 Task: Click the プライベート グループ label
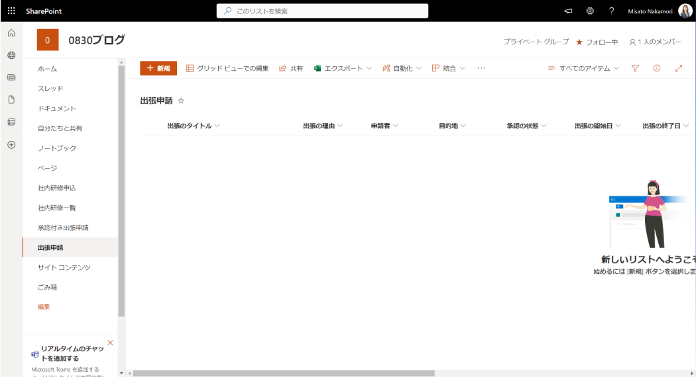[536, 42]
